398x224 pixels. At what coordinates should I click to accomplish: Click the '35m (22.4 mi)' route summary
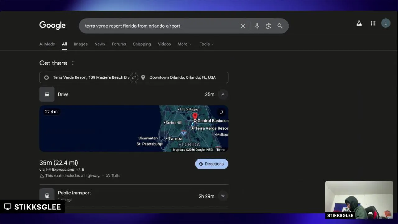[x=59, y=163]
